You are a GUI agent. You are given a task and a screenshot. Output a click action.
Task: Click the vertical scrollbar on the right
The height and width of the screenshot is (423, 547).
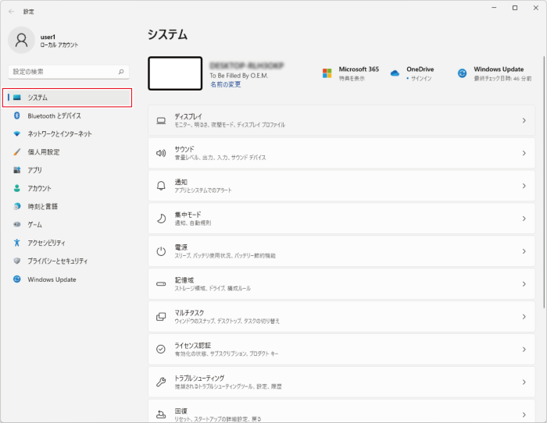[544, 181]
